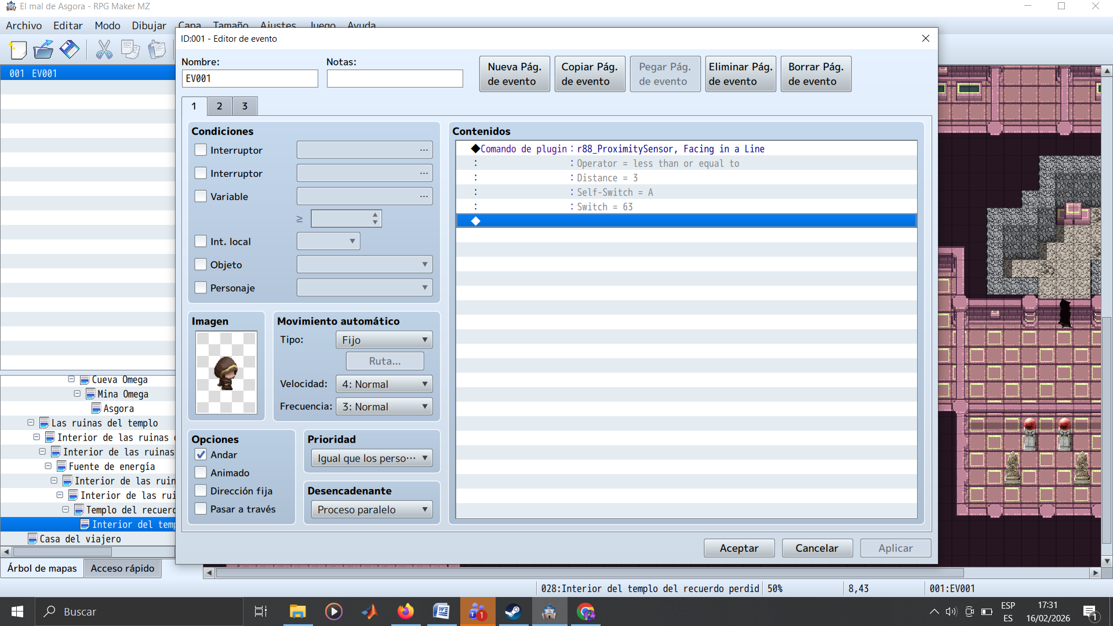
Task: Enable the Dirección fija checkbox
Action: click(201, 491)
